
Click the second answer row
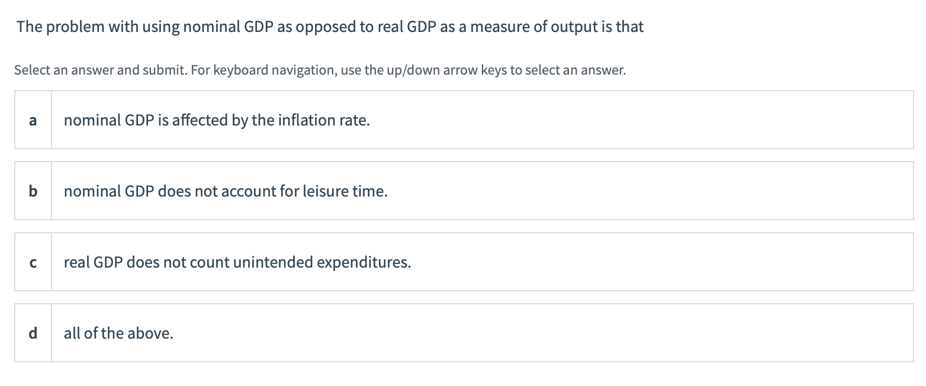click(463, 191)
